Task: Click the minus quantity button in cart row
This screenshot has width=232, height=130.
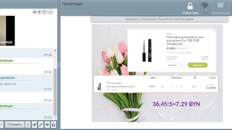Action: coord(171,87)
